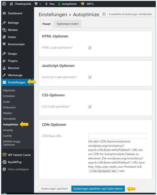Uncheck the HTML-Code optimieren checkbox
Screen dimensions: 157x195
pyautogui.click(x=90, y=48)
